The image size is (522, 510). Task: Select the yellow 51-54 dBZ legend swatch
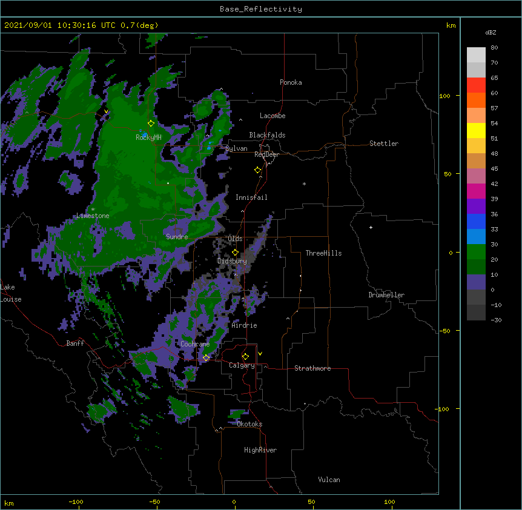pos(476,130)
